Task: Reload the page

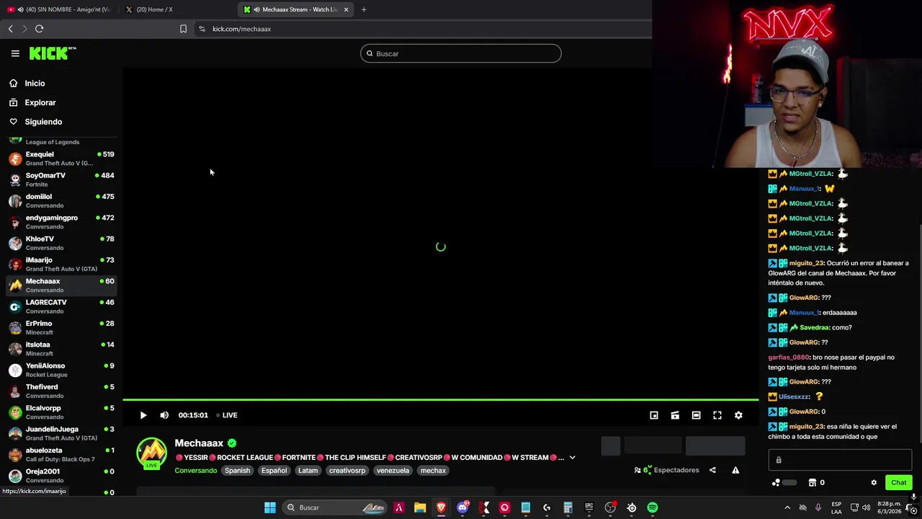Action: click(x=39, y=29)
